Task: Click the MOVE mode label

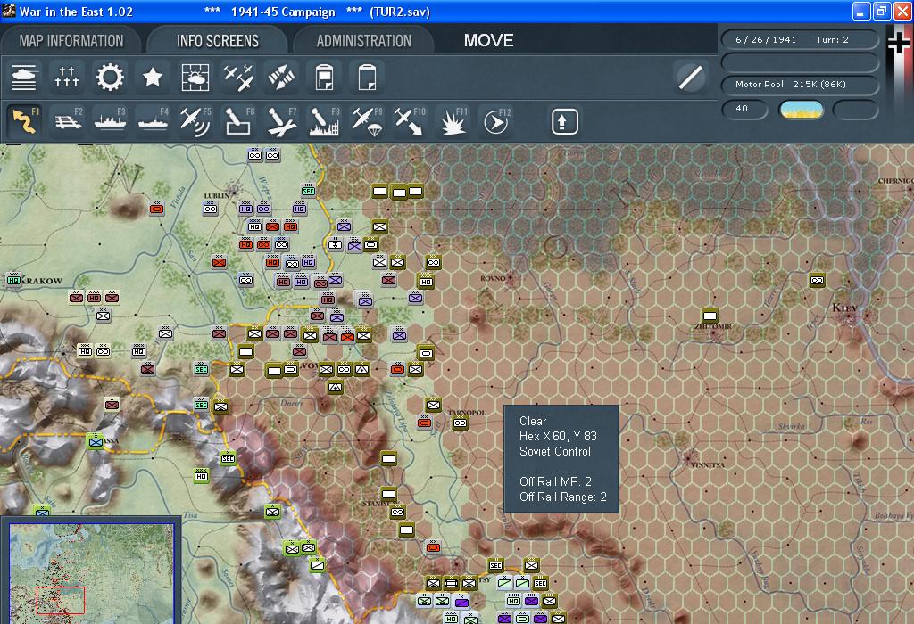Action: pos(488,41)
